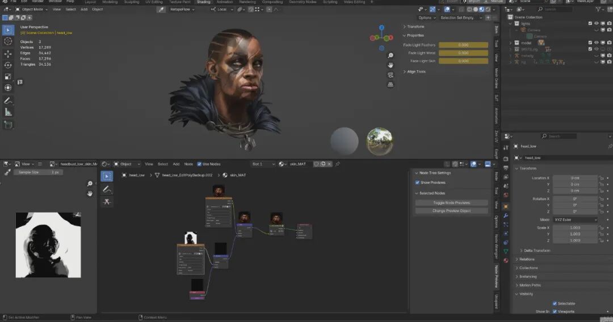Viewport: 613px width, 322px height.
Task: Open Selection Set Empty dropdown
Action: point(461,18)
